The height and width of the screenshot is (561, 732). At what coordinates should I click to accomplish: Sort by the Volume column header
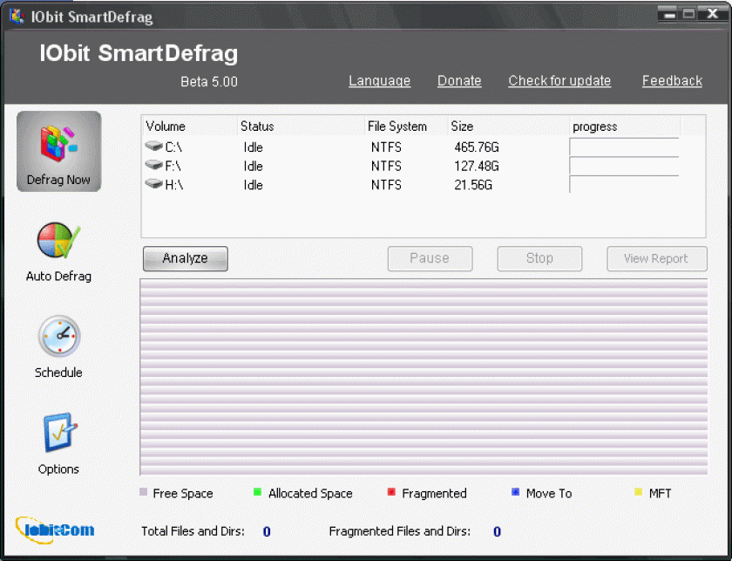pyautogui.click(x=190, y=127)
